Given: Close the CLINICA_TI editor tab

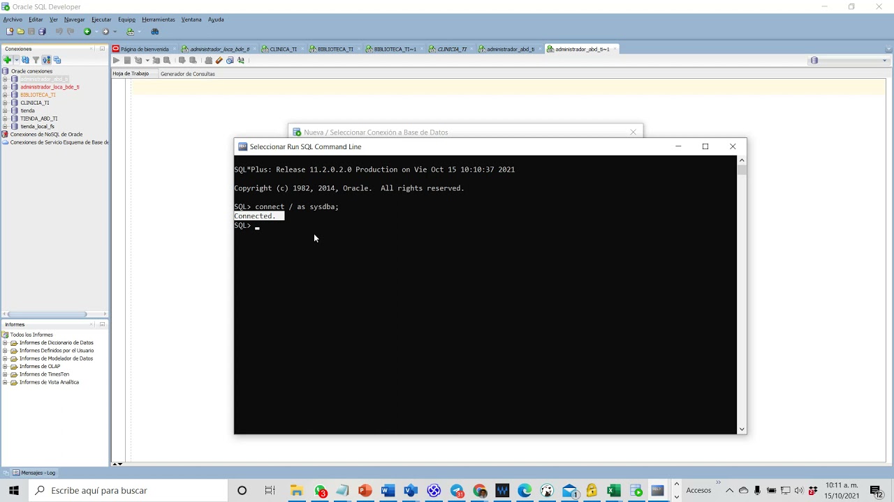Looking at the screenshot, I should point(304,49).
